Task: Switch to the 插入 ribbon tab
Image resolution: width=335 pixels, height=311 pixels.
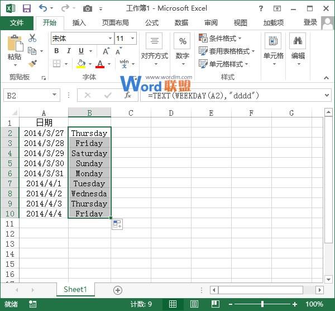Action: (79, 23)
